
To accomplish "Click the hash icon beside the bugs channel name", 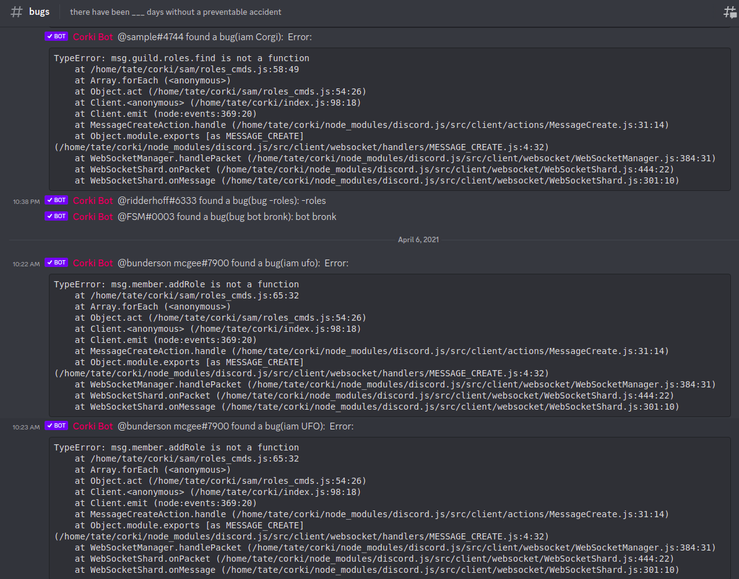I will click(x=17, y=12).
